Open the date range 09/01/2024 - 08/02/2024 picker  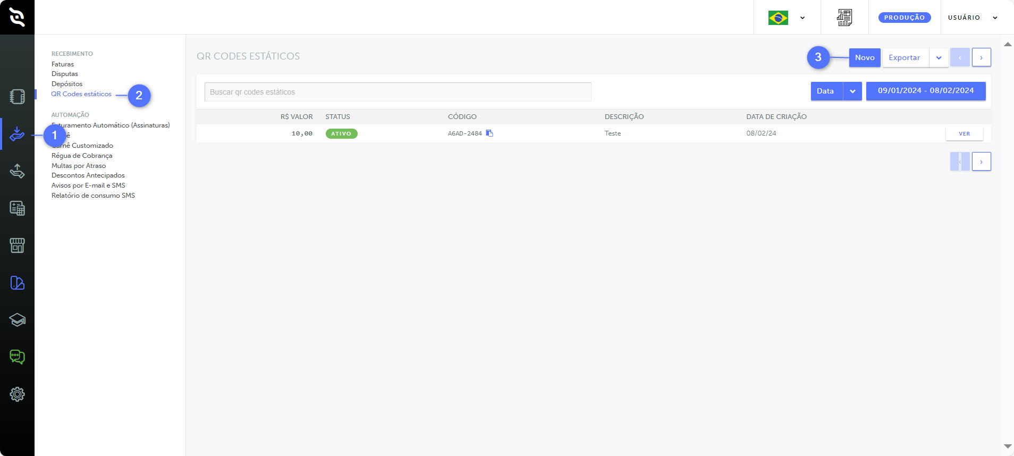(x=926, y=91)
